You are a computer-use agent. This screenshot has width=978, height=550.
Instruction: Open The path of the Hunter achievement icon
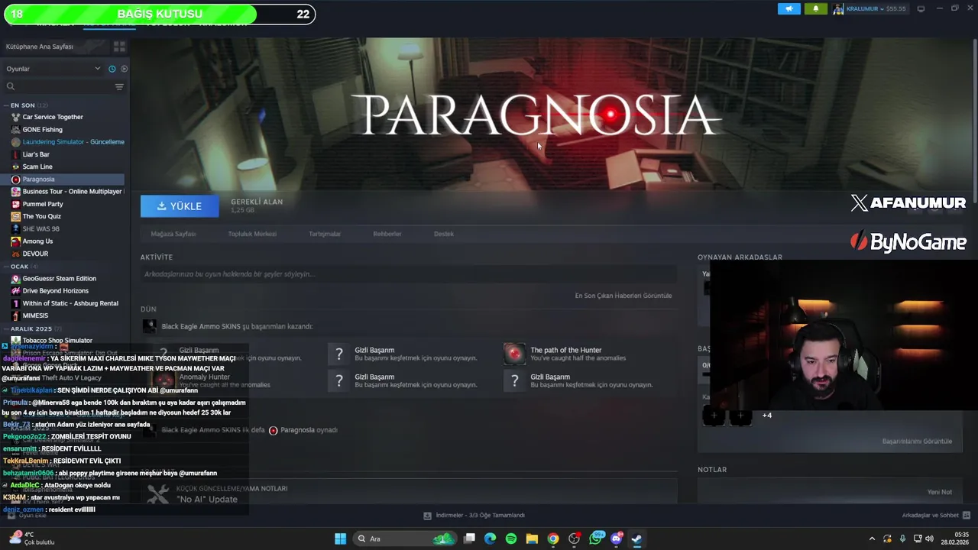515,354
